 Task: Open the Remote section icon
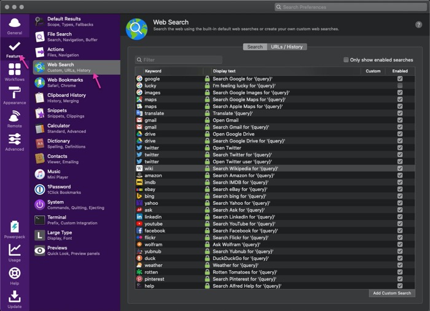click(15, 116)
